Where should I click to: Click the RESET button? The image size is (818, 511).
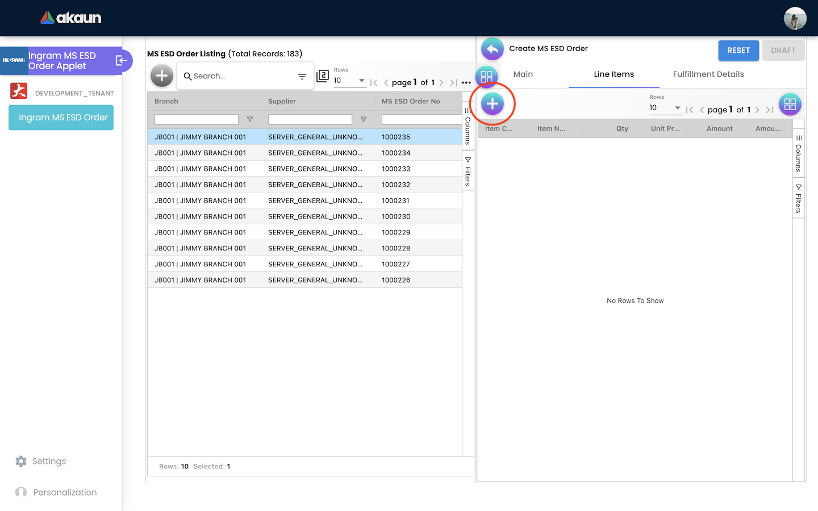point(738,51)
